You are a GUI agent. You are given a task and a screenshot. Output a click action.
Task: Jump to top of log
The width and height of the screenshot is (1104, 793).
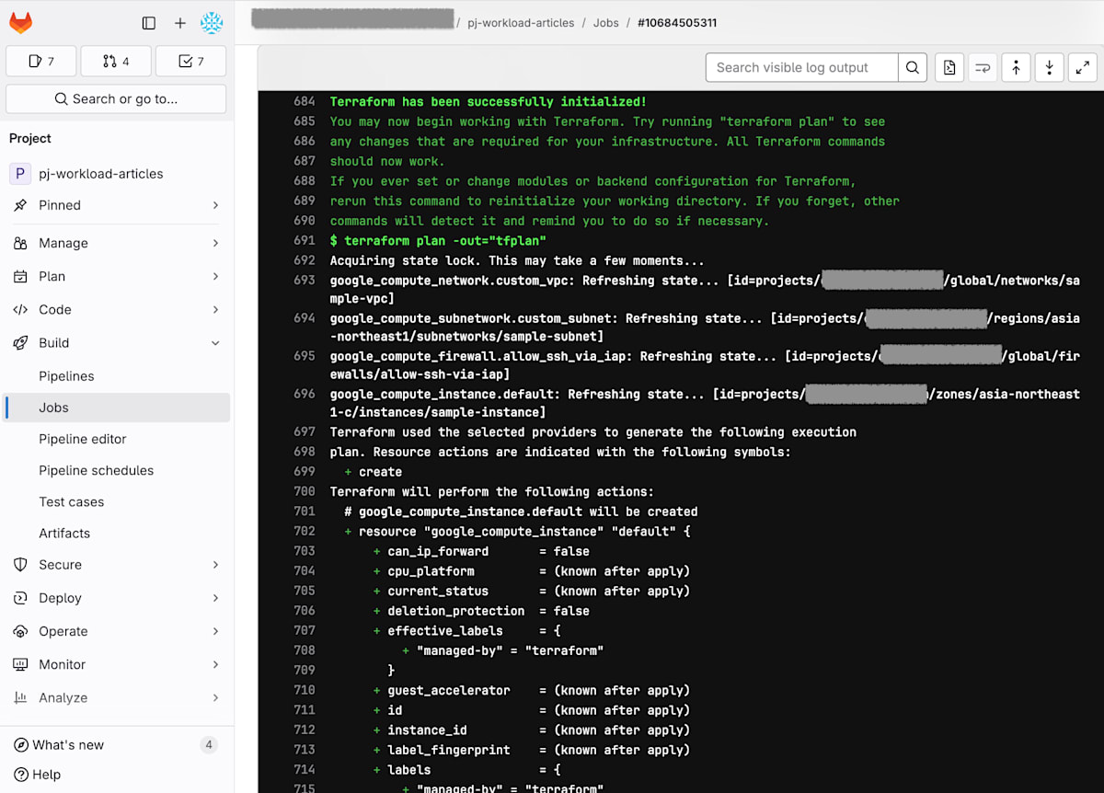[1016, 67]
